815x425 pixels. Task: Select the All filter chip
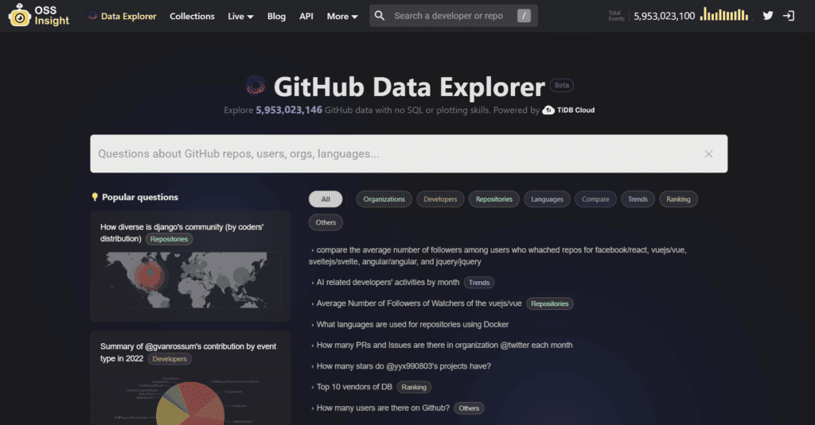coord(326,199)
